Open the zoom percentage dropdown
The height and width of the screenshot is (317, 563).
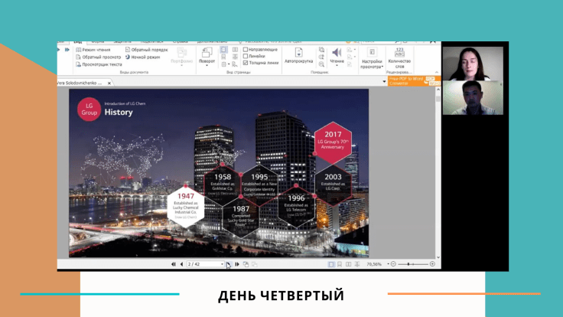[386, 264]
